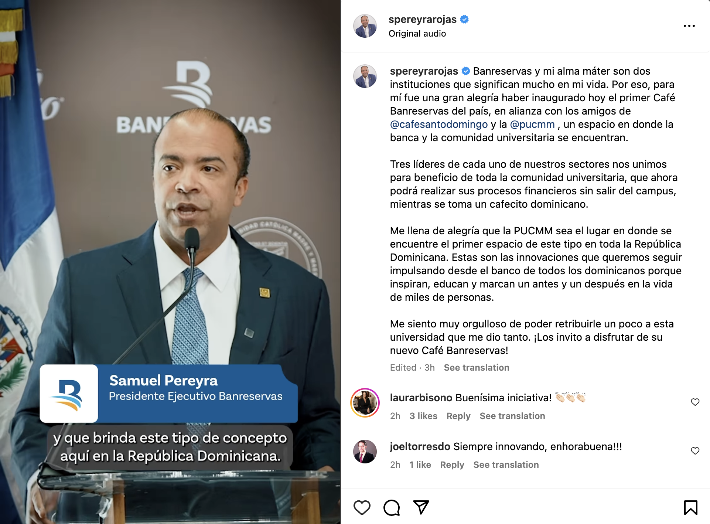Open laurarbisono's story avatar
This screenshot has height=524, width=710.
pyautogui.click(x=365, y=403)
